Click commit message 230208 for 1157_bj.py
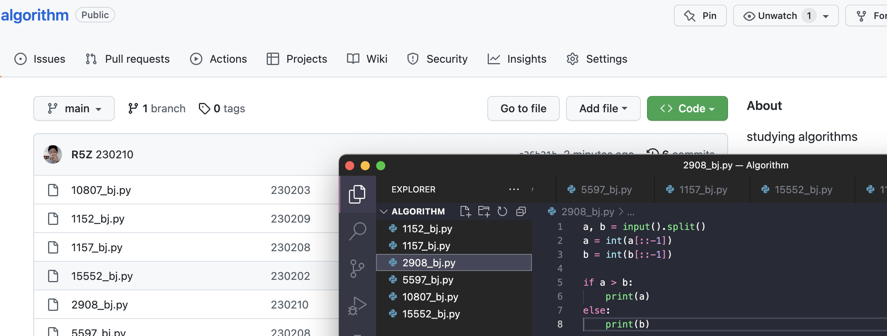Viewport: 887px width, 336px height. click(290, 247)
